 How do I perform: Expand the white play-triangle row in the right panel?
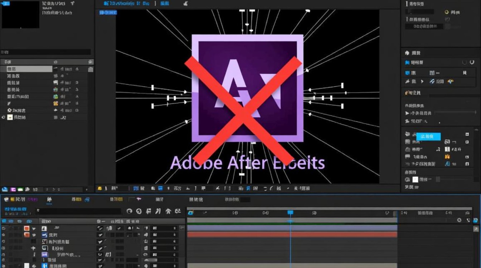407,113
